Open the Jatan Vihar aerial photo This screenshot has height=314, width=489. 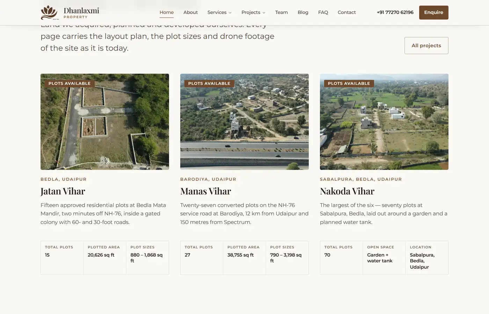coord(105,122)
